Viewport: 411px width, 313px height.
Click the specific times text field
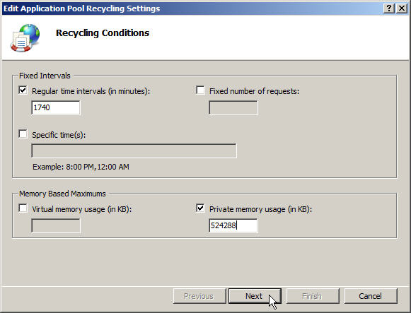click(x=134, y=150)
